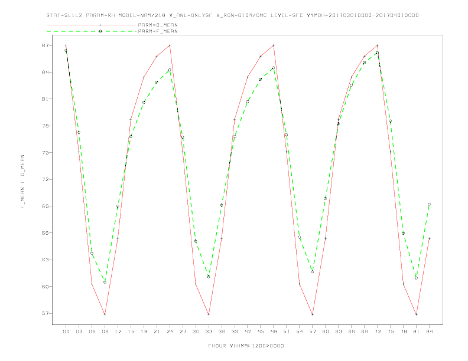Click the x-axis tick label 15
This screenshot has height=361, width=468.
(x=131, y=332)
